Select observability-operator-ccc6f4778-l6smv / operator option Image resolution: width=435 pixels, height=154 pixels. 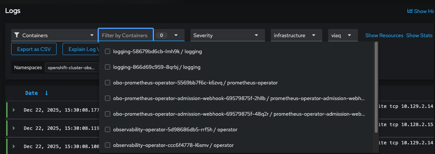[173, 145]
